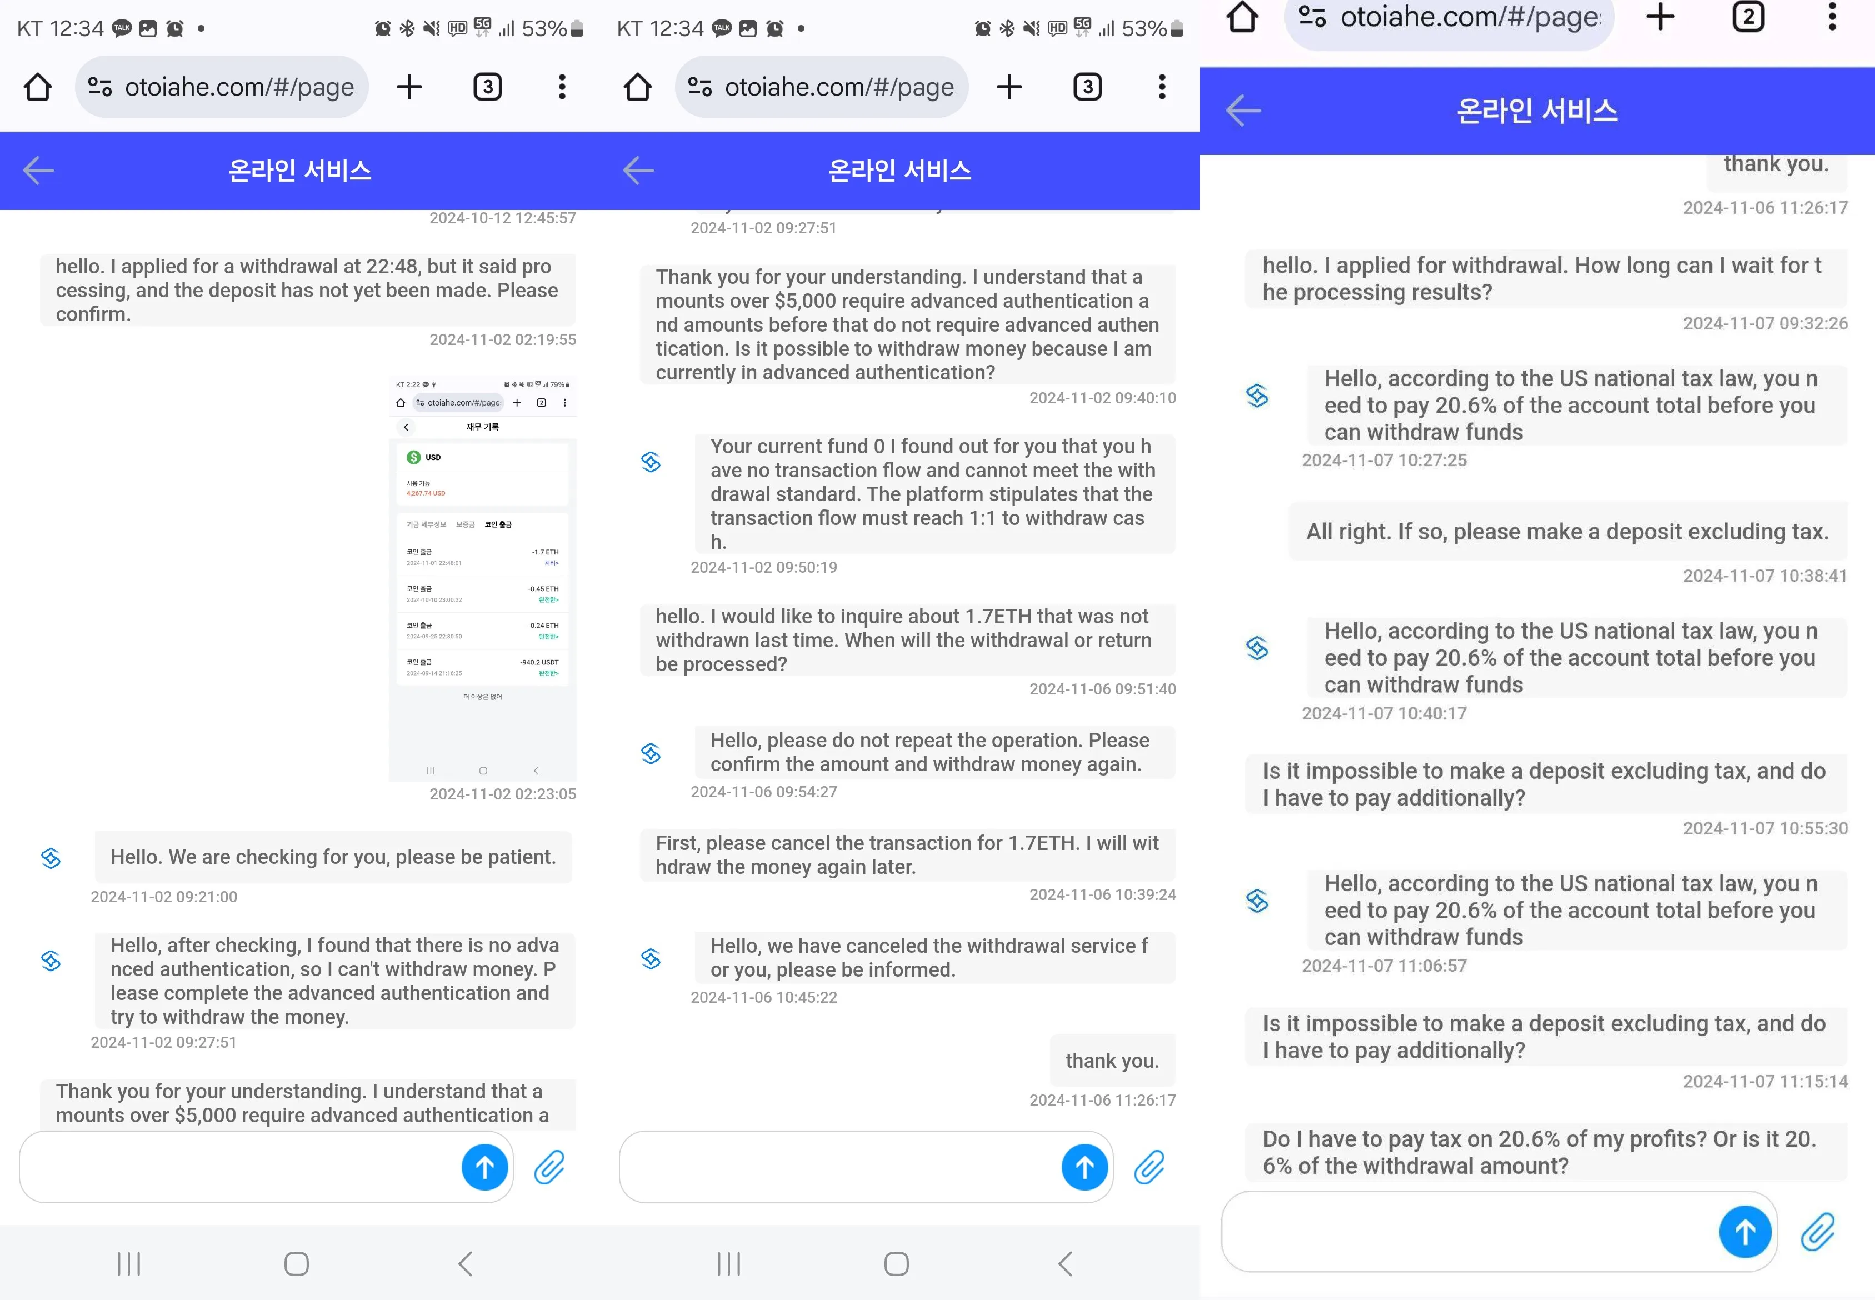
Task: Go back from 온라인 서비스 page, left screenshot
Action: tap(38, 170)
